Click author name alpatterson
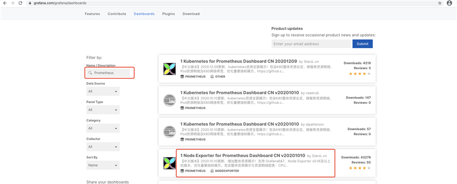Image resolution: width=457 pixels, height=184 pixels. 315,125
